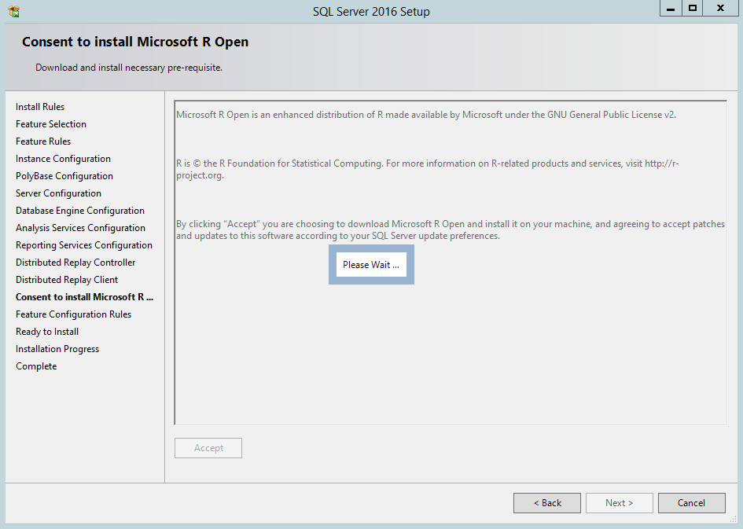The image size is (743, 529).
Task: Select the Feature Rules step
Action: tap(42, 141)
